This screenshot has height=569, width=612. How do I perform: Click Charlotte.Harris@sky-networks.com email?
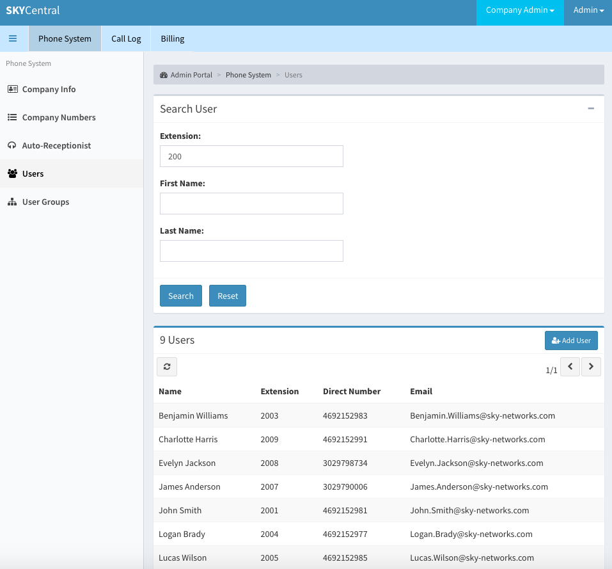click(x=478, y=439)
